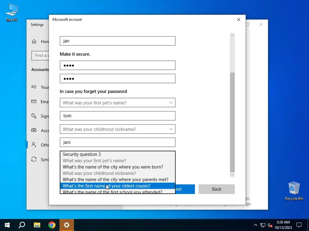309x231 pixels.
Task: Click the scrollbar up arrow in the dialog
Action: (232, 35)
